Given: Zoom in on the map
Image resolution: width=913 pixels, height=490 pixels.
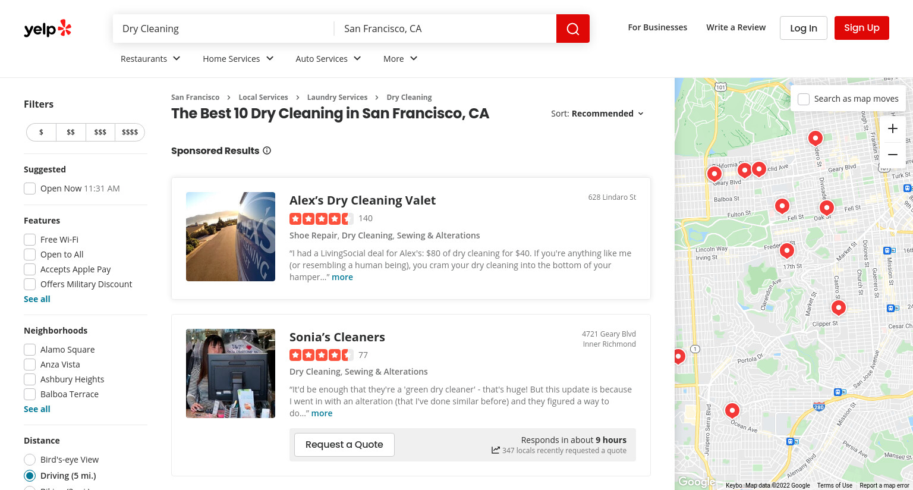Looking at the screenshot, I should click(893, 128).
